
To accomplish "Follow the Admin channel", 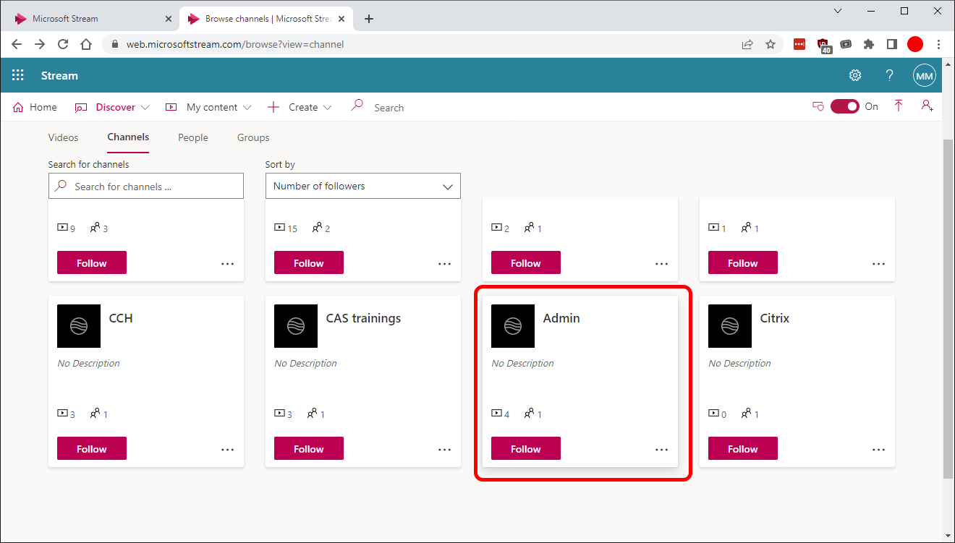I will [526, 448].
